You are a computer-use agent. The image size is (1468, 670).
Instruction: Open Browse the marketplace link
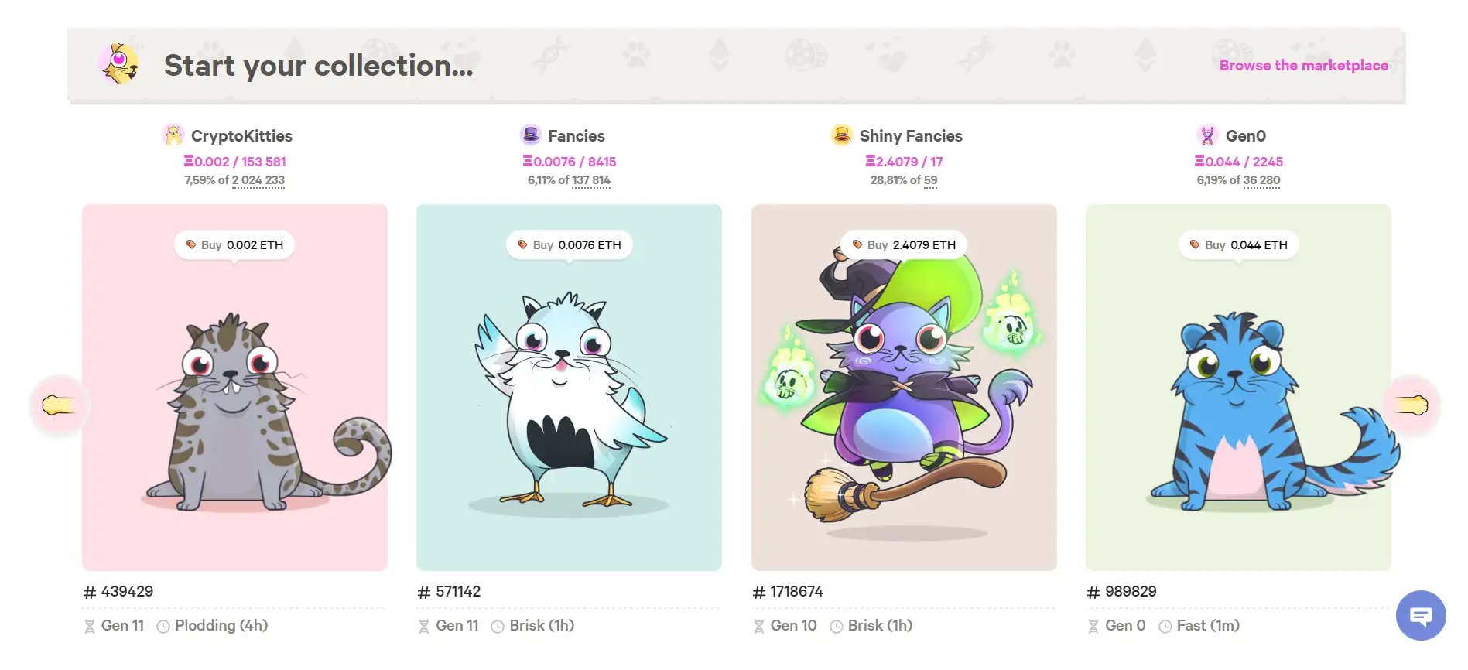point(1304,66)
